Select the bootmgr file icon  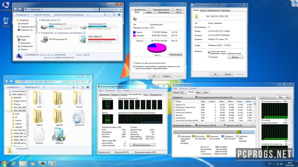[39, 135]
